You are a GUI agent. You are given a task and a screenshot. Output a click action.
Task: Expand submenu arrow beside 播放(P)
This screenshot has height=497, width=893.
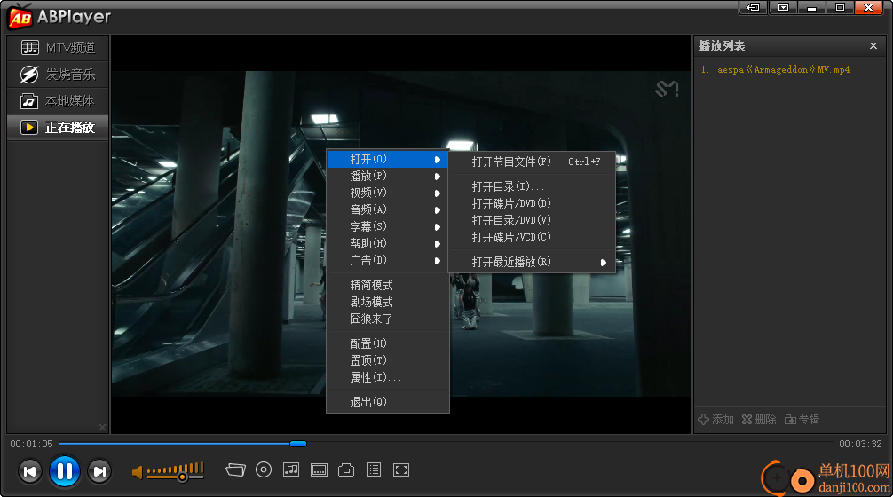(438, 177)
